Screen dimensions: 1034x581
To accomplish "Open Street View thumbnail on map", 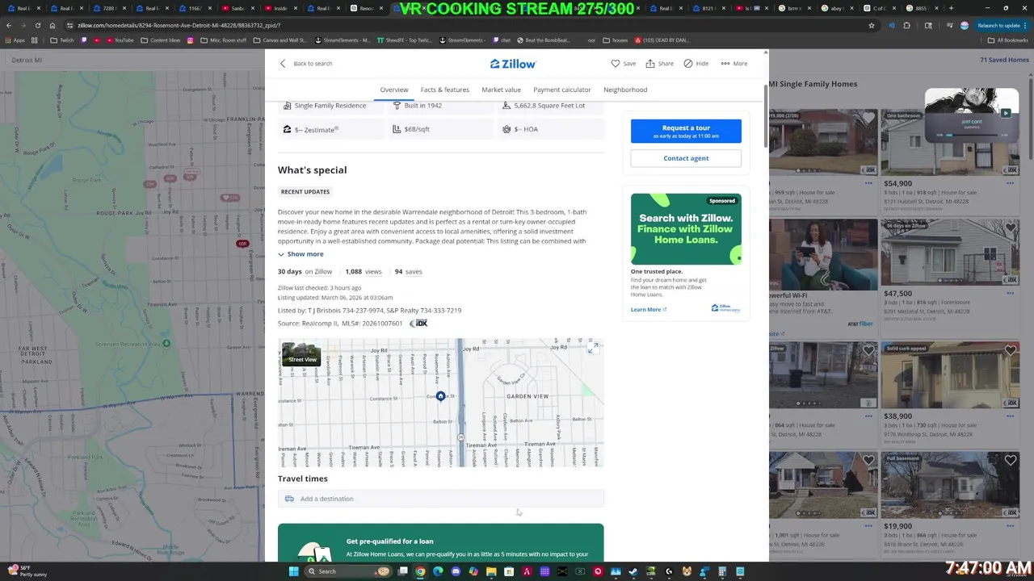I will pyautogui.click(x=301, y=354).
